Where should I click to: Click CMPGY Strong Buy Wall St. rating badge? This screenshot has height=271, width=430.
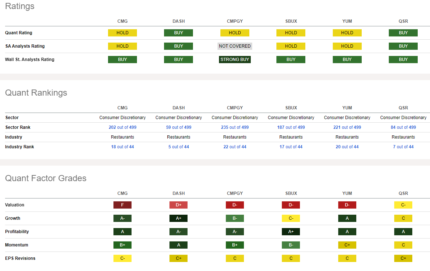click(235, 60)
